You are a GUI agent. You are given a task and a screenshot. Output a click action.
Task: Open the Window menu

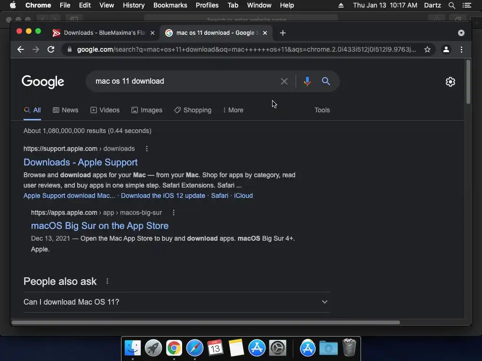(x=259, y=5)
